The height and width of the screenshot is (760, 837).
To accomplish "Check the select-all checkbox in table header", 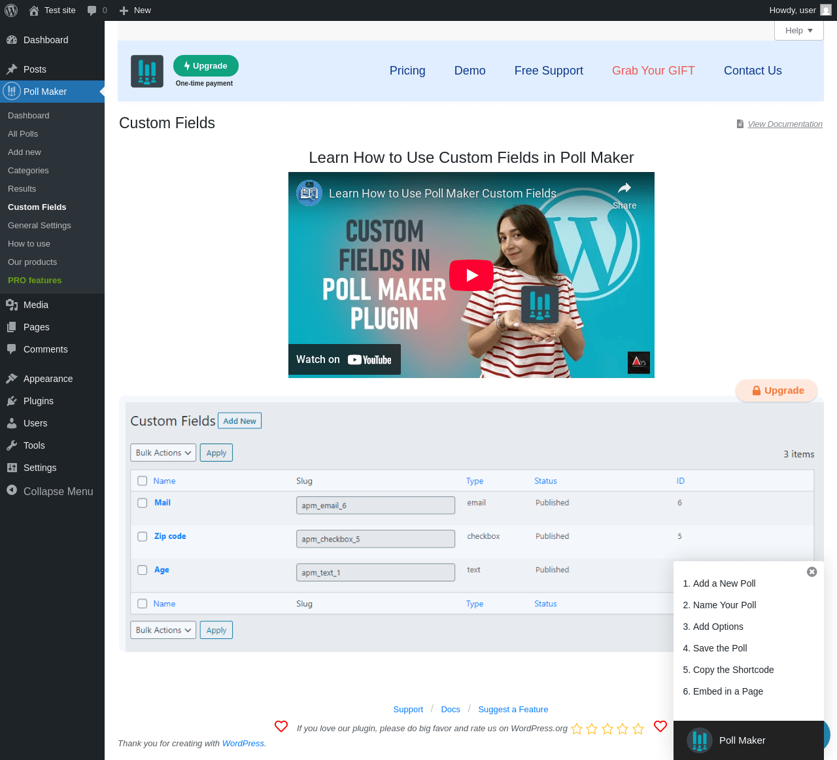I will (143, 481).
